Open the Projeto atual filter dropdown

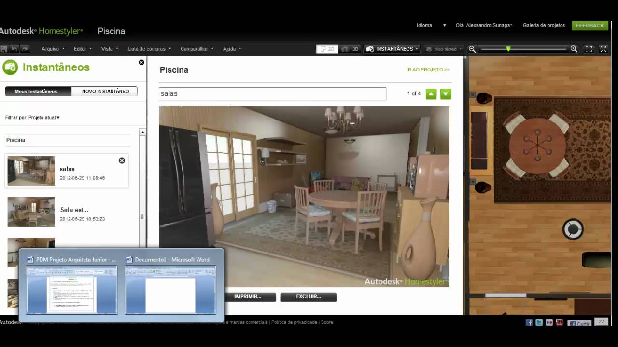click(44, 117)
